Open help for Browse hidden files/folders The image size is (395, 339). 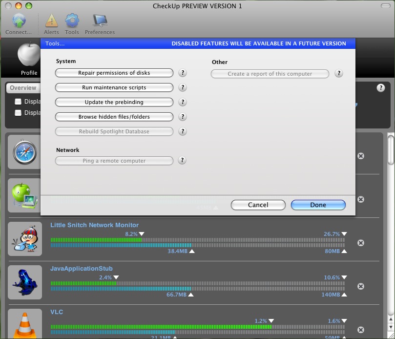[183, 117]
